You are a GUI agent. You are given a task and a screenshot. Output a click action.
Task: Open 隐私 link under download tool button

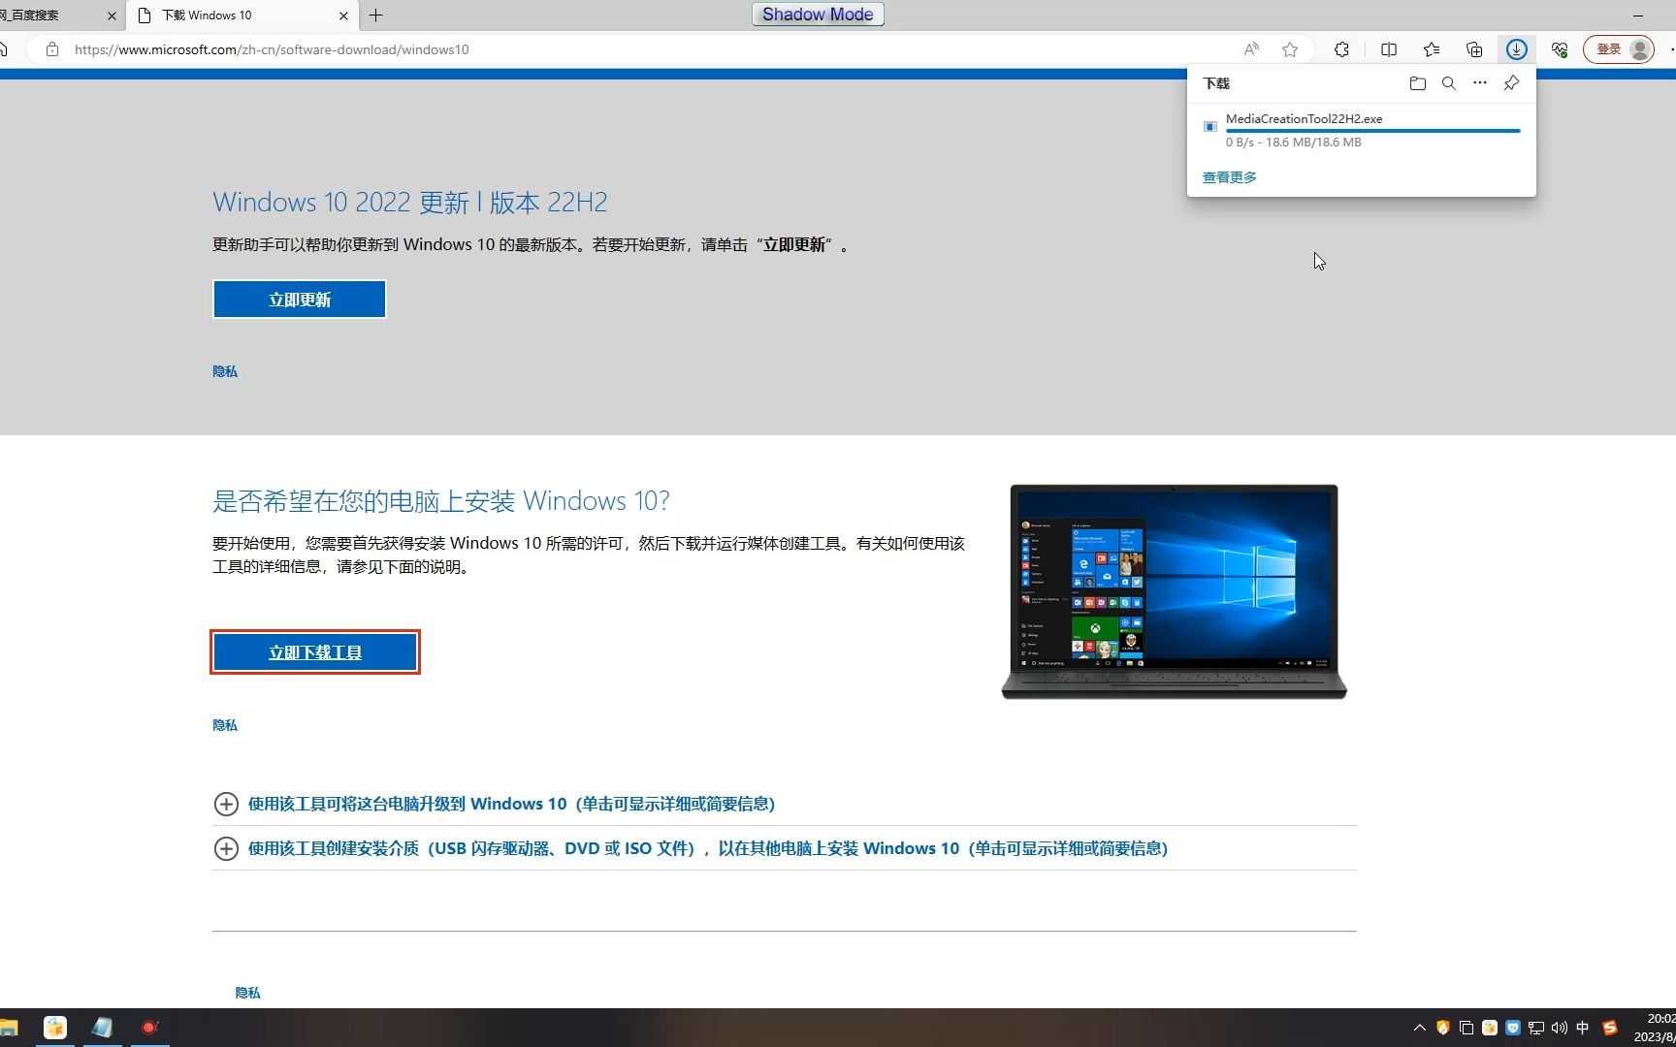coord(225,725)
